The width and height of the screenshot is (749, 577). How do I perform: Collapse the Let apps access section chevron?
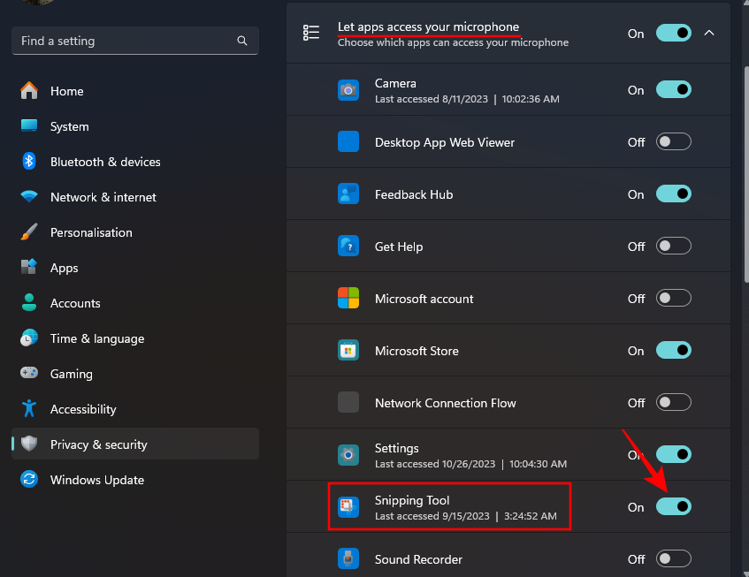(x=709, y=33)
